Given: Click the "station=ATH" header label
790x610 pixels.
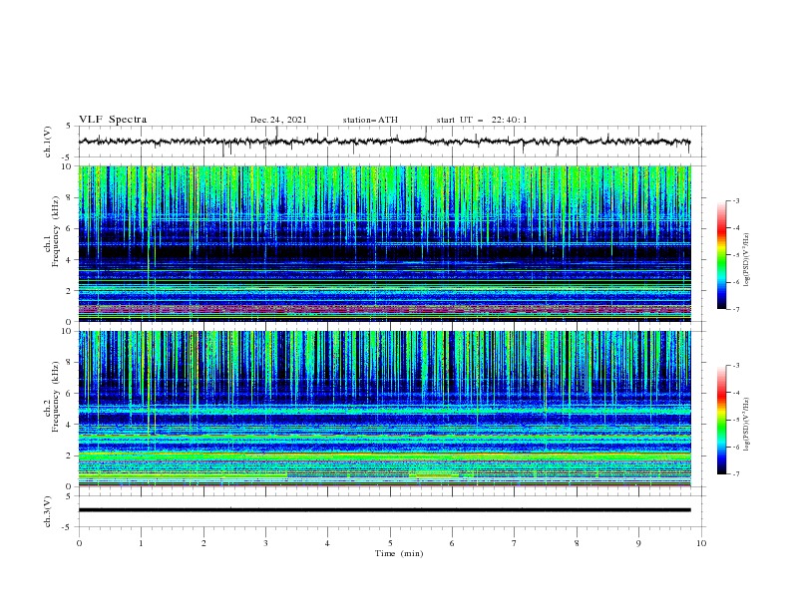Looking at the screenshot, I should coord(370,120).
